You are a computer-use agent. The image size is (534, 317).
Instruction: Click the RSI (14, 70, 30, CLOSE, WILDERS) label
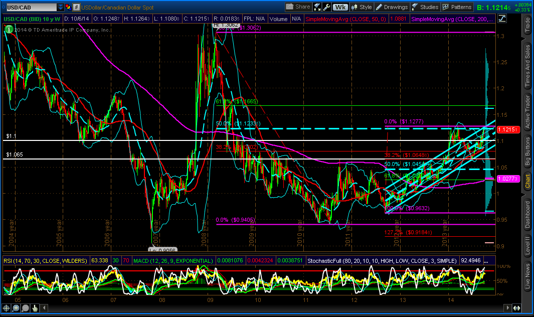point(45,261)
